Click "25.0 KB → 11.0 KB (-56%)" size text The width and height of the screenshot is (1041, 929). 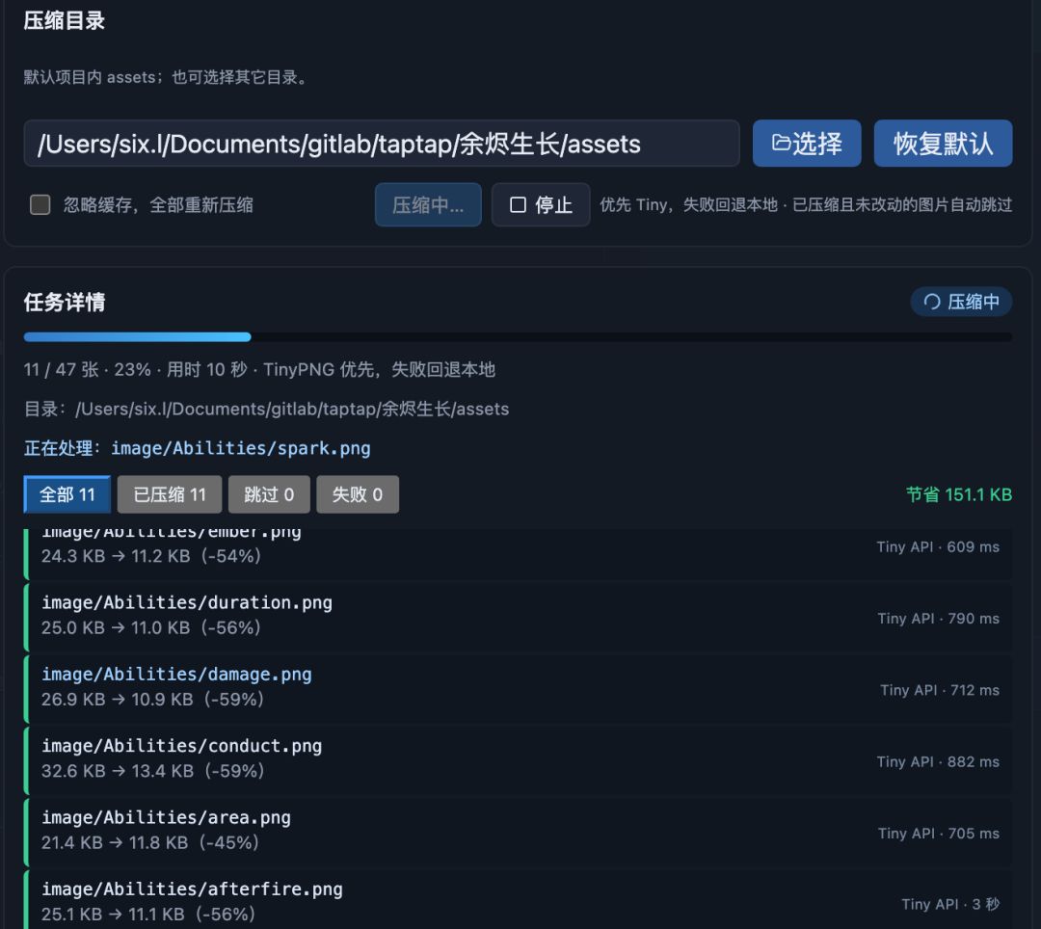[x=151, y=627]
